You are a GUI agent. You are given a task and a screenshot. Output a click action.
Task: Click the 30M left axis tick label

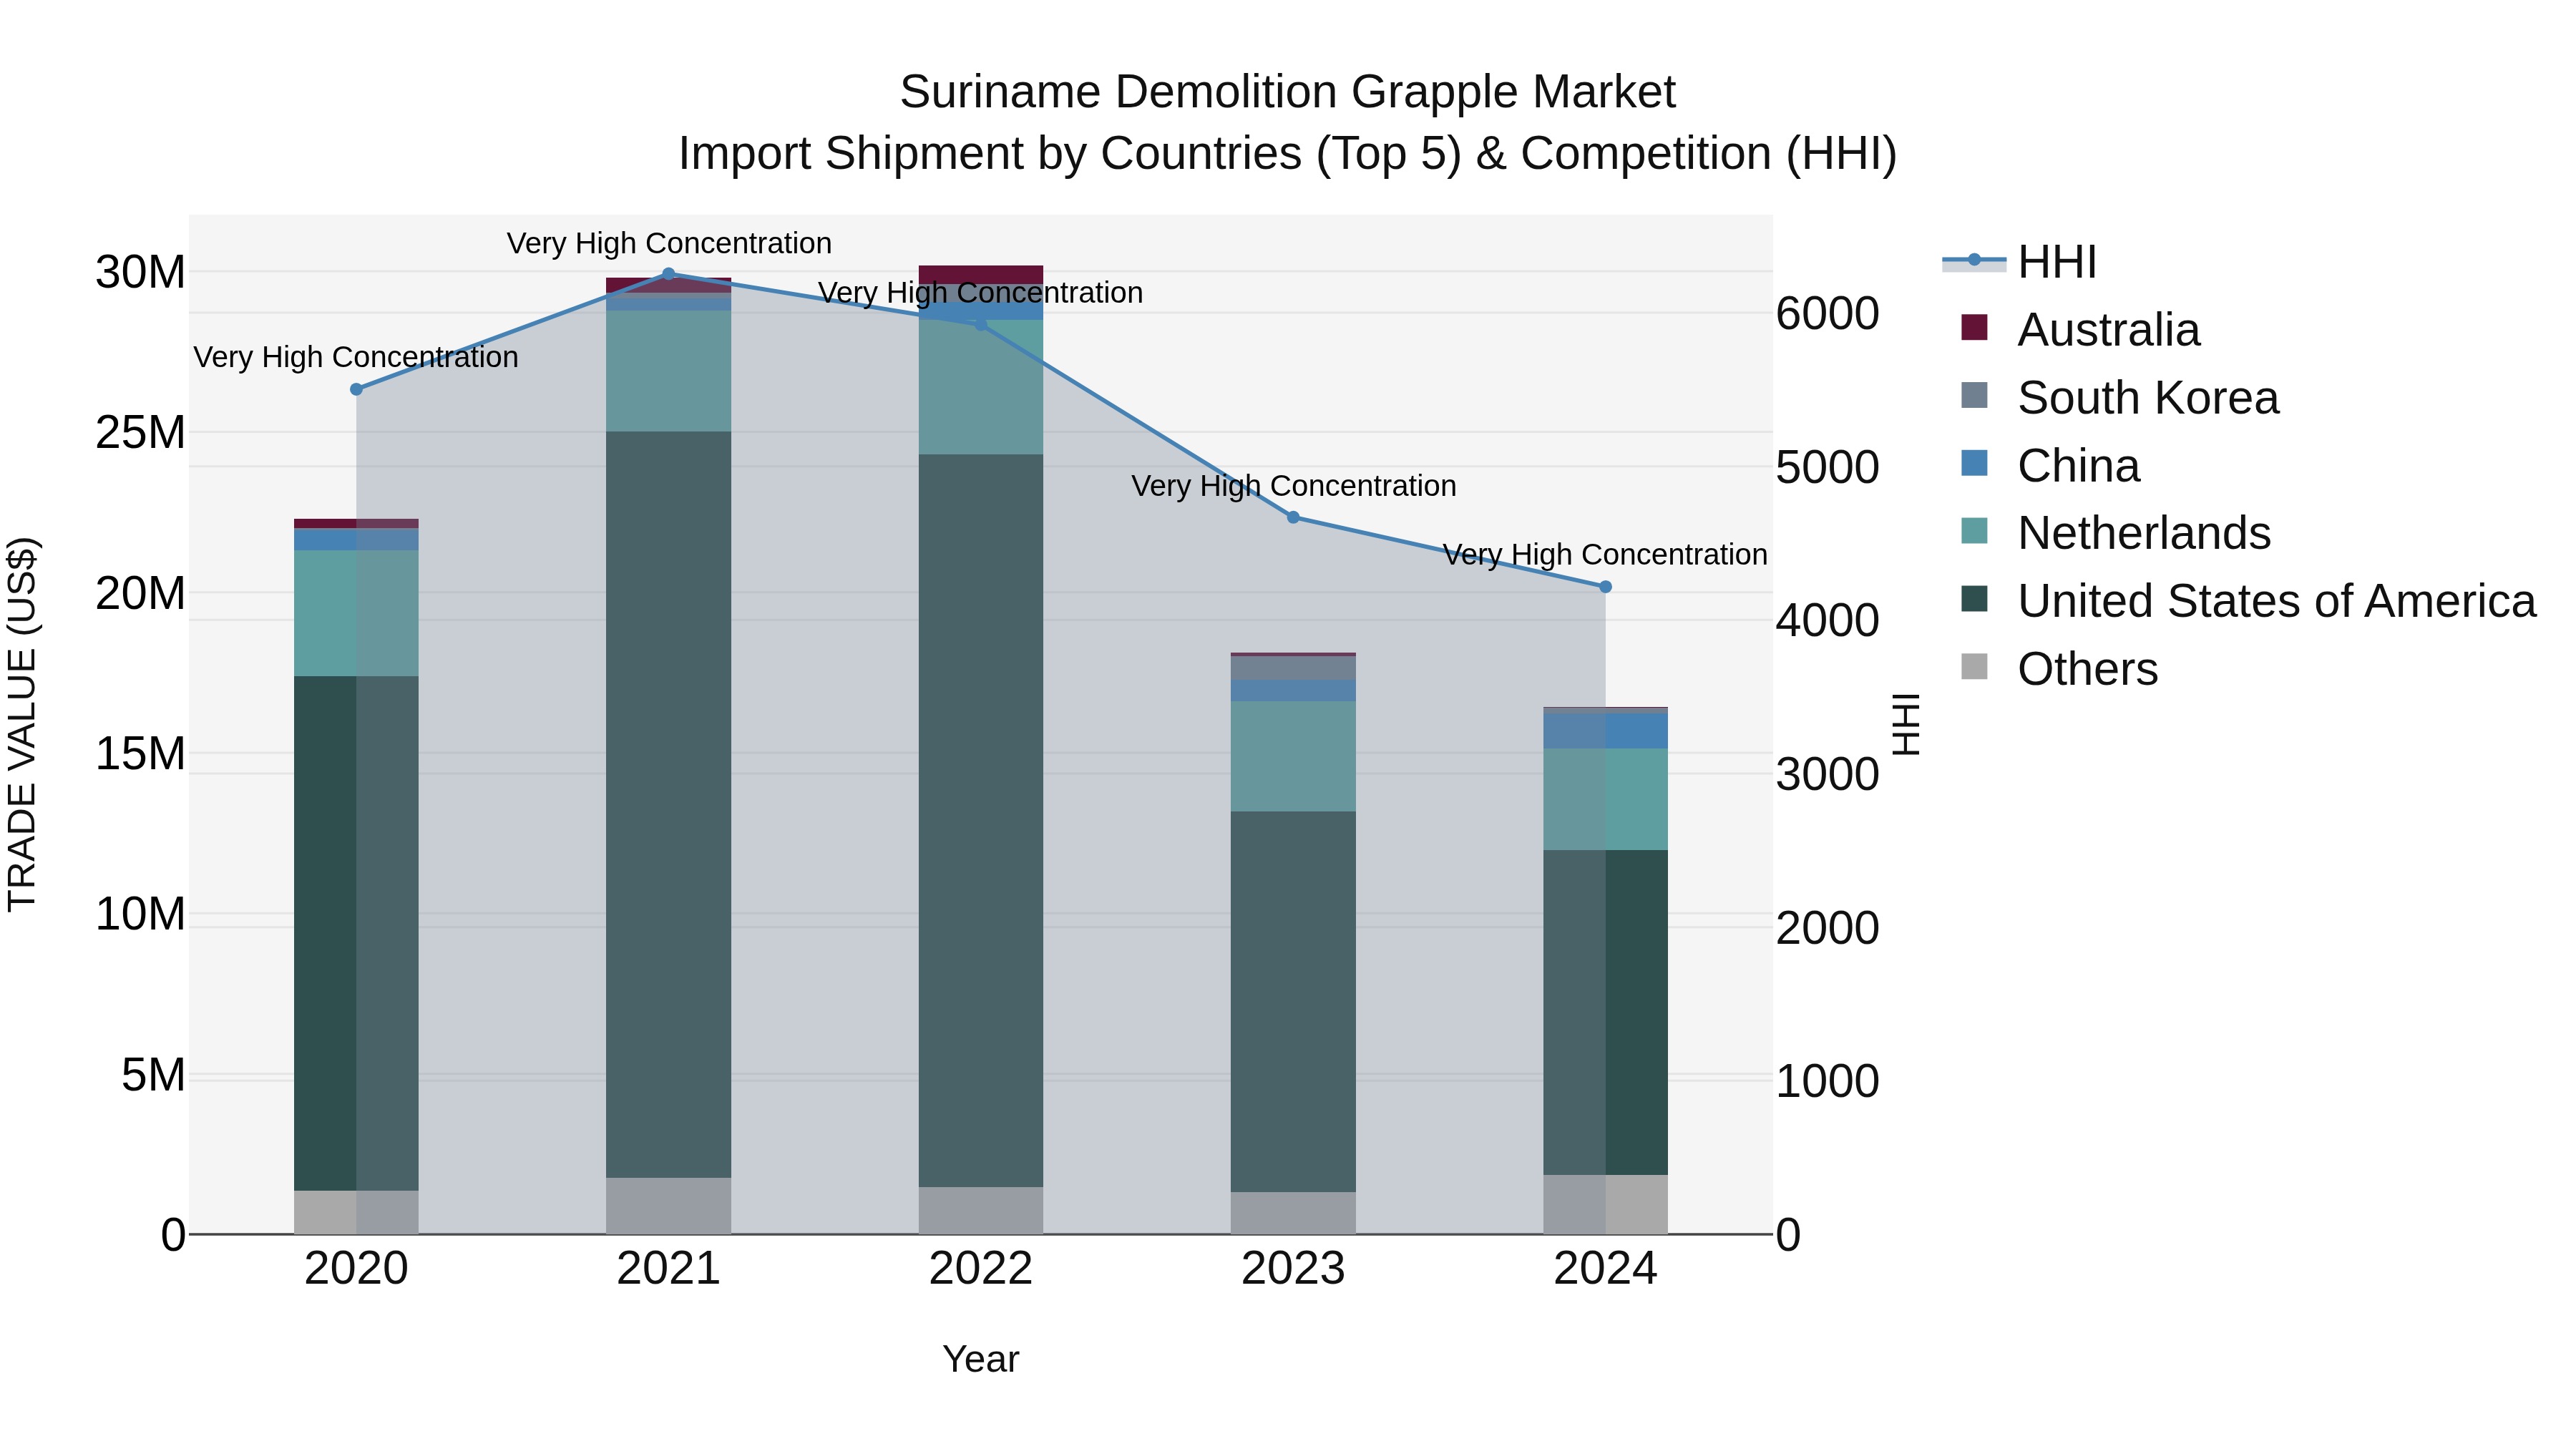[x=140, y=272]
